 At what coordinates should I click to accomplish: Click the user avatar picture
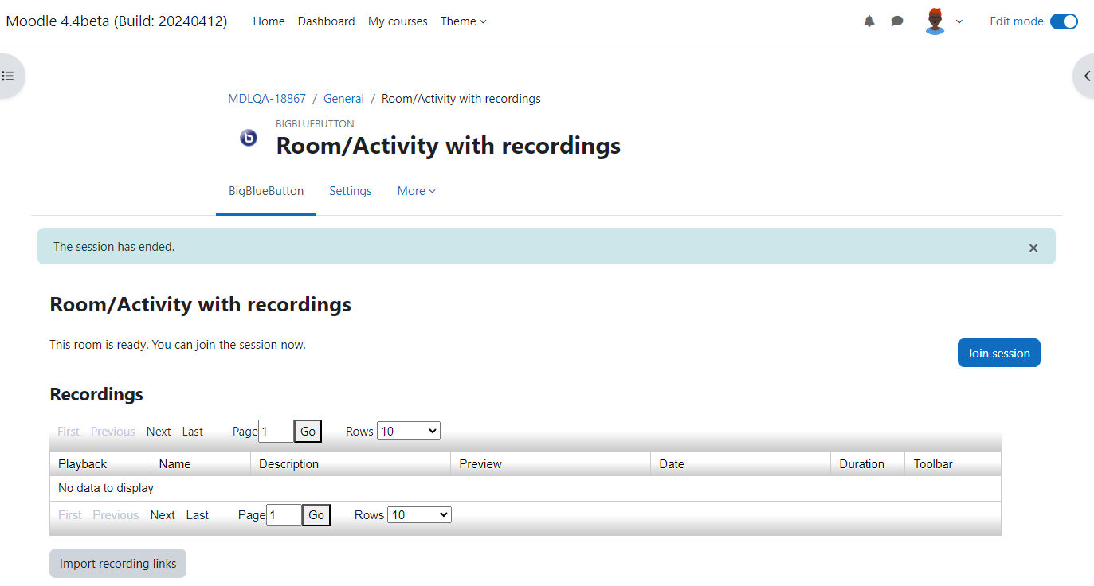[x=935, y=21]
